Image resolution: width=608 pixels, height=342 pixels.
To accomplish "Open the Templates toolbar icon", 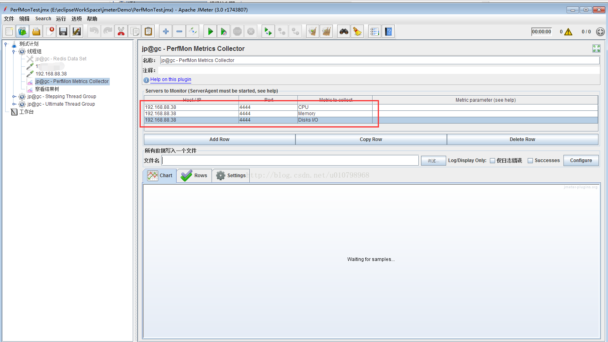I will pos(23,31).
